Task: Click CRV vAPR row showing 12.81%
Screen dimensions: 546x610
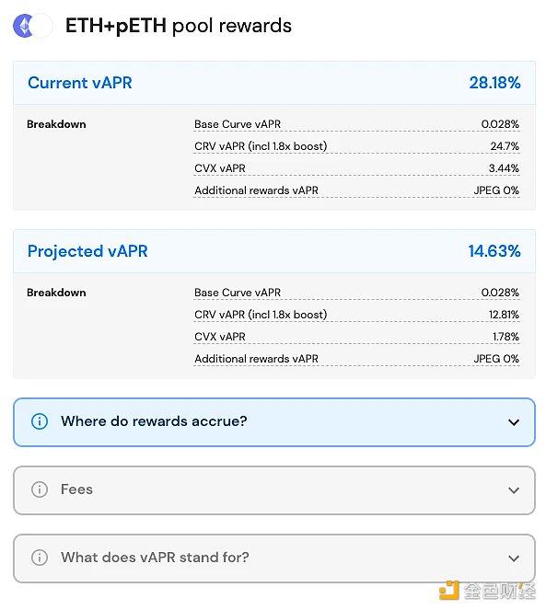Action: [x=356, y=315]
